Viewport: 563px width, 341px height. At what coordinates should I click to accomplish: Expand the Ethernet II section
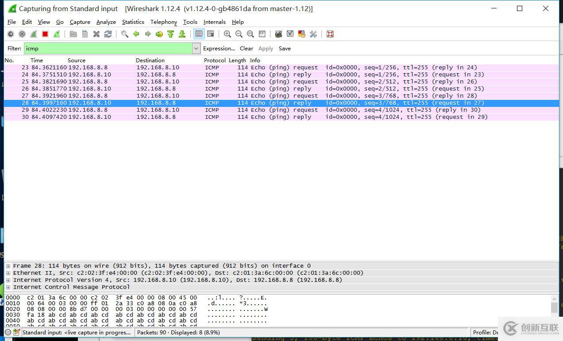[x=8, y=273]
